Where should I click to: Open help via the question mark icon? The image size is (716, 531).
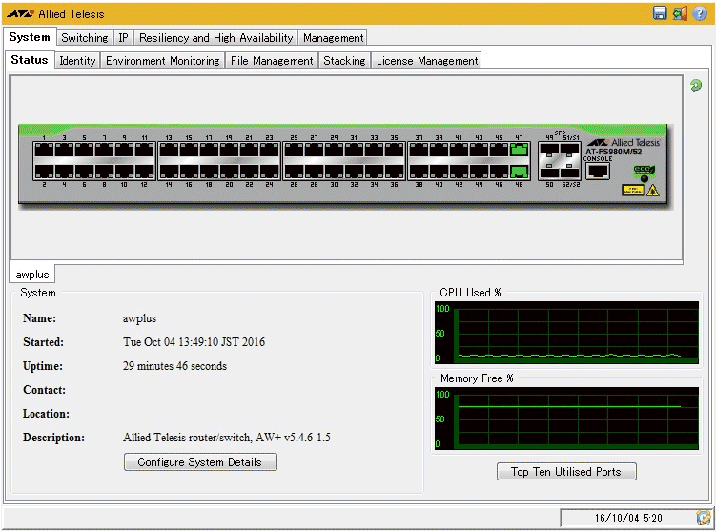[x=700, y=13]
